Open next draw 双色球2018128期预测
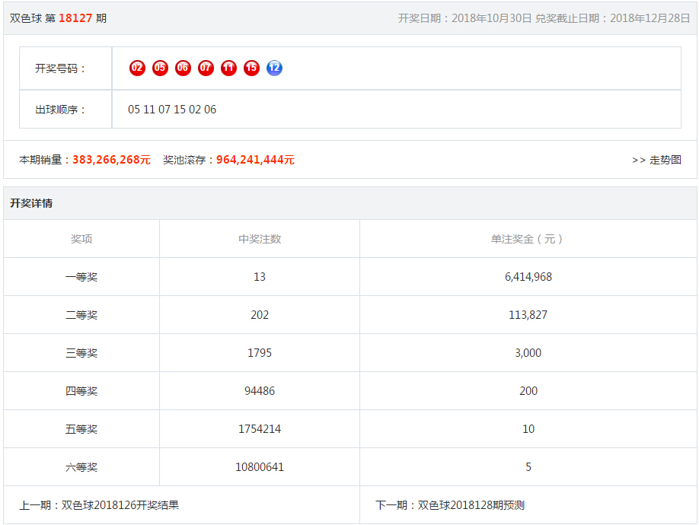 (471, 505)
